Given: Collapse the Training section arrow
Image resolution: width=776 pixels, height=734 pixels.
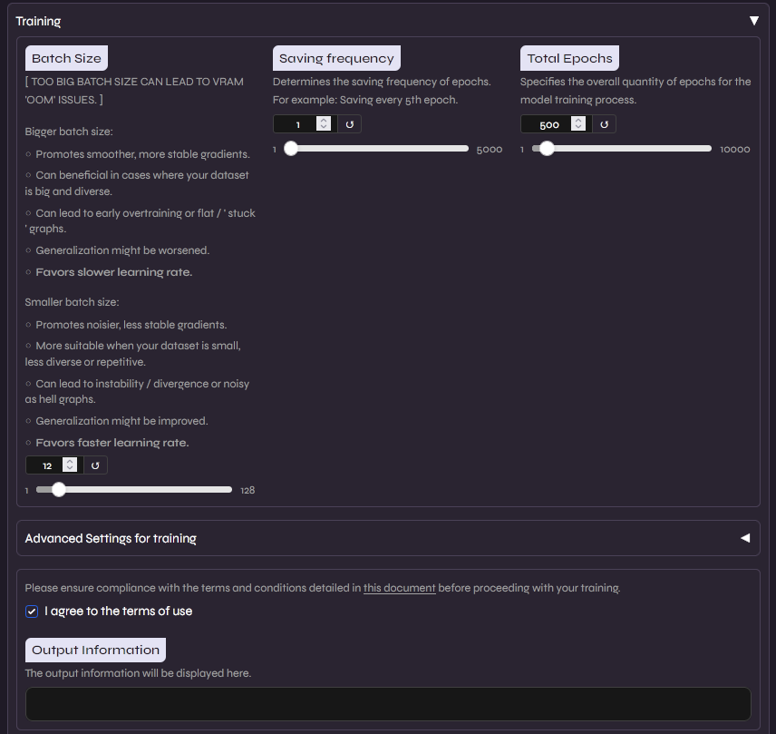Looking at the screenshot, I should pyautogui.click(x=753, y=20).
